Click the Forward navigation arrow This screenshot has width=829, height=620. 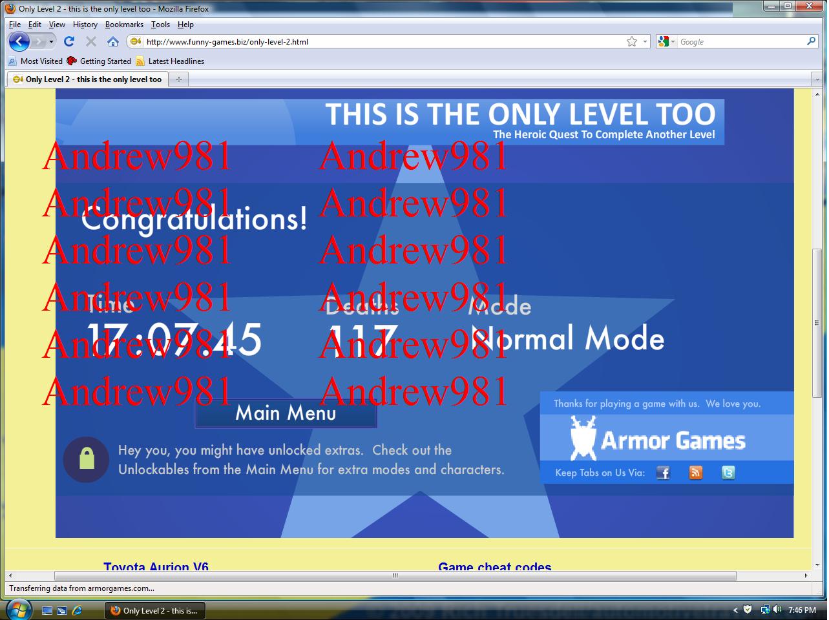click(x=39, y=42)
